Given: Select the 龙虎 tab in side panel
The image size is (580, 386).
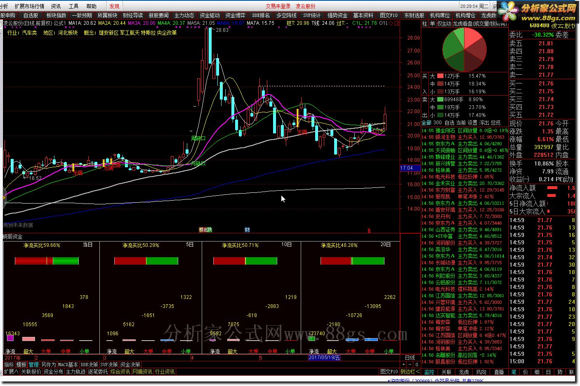Looking at the screenshot, I should tap(464, 372).
